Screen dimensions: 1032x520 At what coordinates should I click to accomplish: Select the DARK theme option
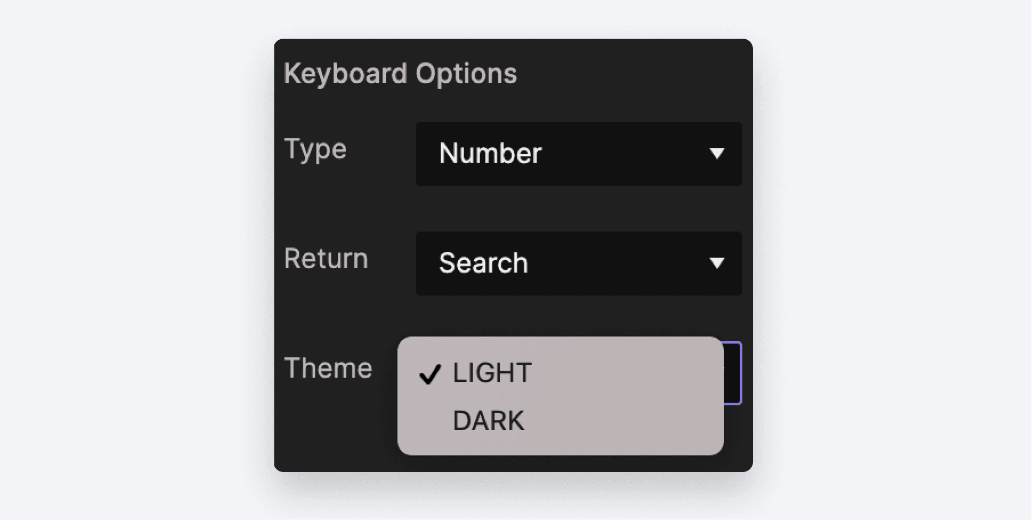tap(489, 419)
